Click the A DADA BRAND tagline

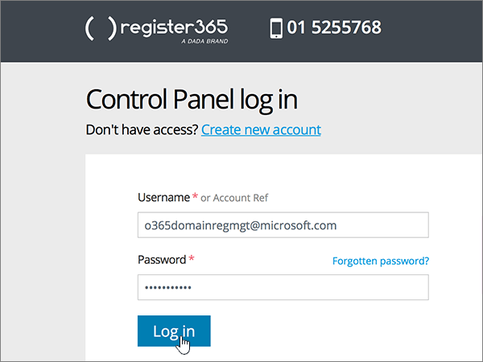(204, 41)
